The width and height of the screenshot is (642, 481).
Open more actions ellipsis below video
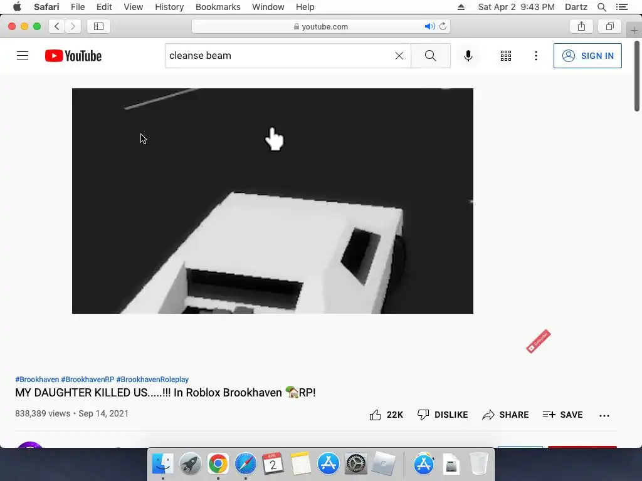pos(604,416)
